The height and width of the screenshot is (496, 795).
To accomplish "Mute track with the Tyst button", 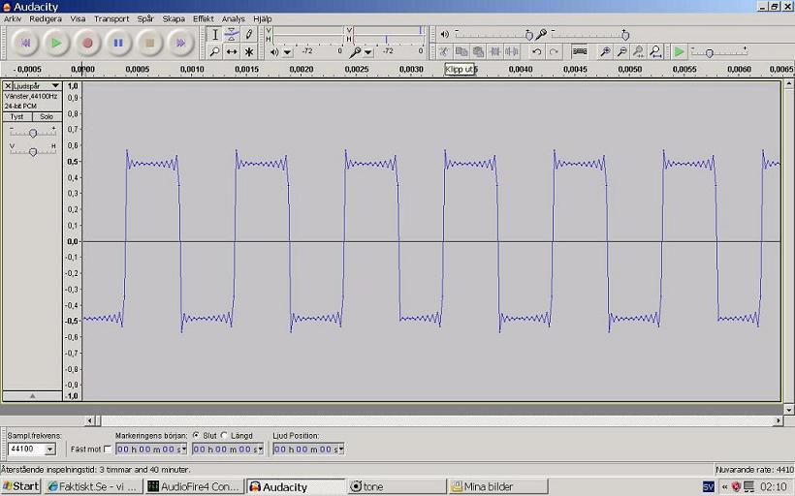I will (17, 116).
